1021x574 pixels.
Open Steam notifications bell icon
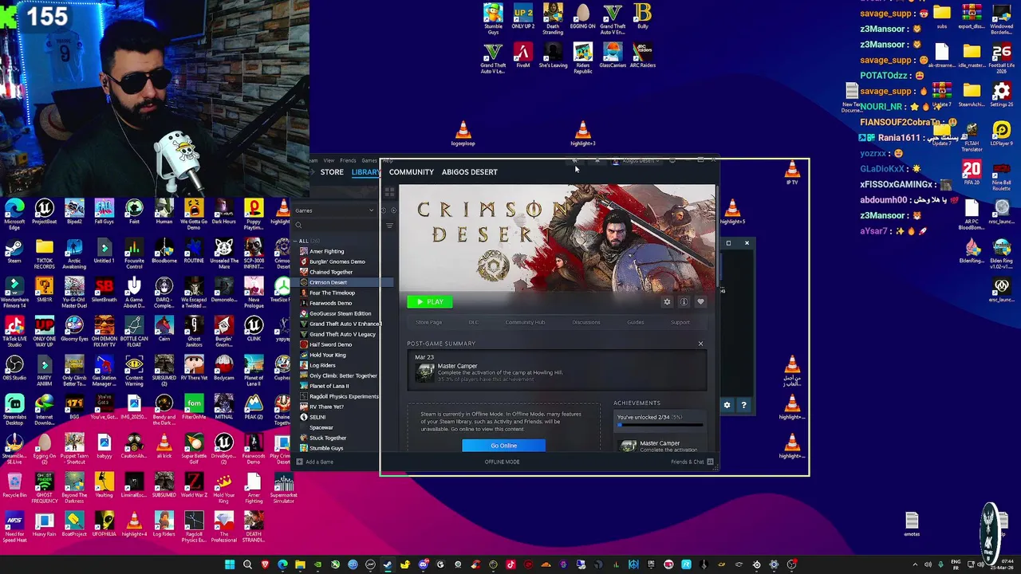(597, 161)
